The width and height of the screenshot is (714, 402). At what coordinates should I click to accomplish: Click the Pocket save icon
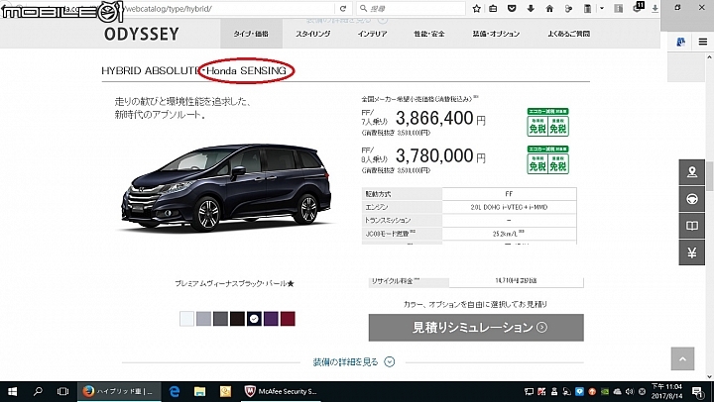pos(512,8)
